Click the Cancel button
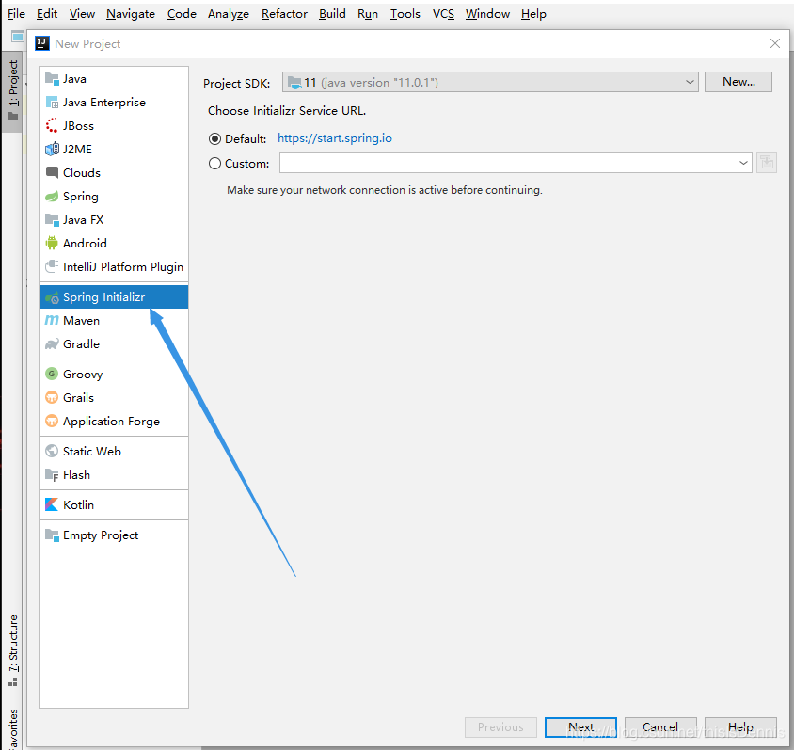794x750 pixels. coord(660,727)
